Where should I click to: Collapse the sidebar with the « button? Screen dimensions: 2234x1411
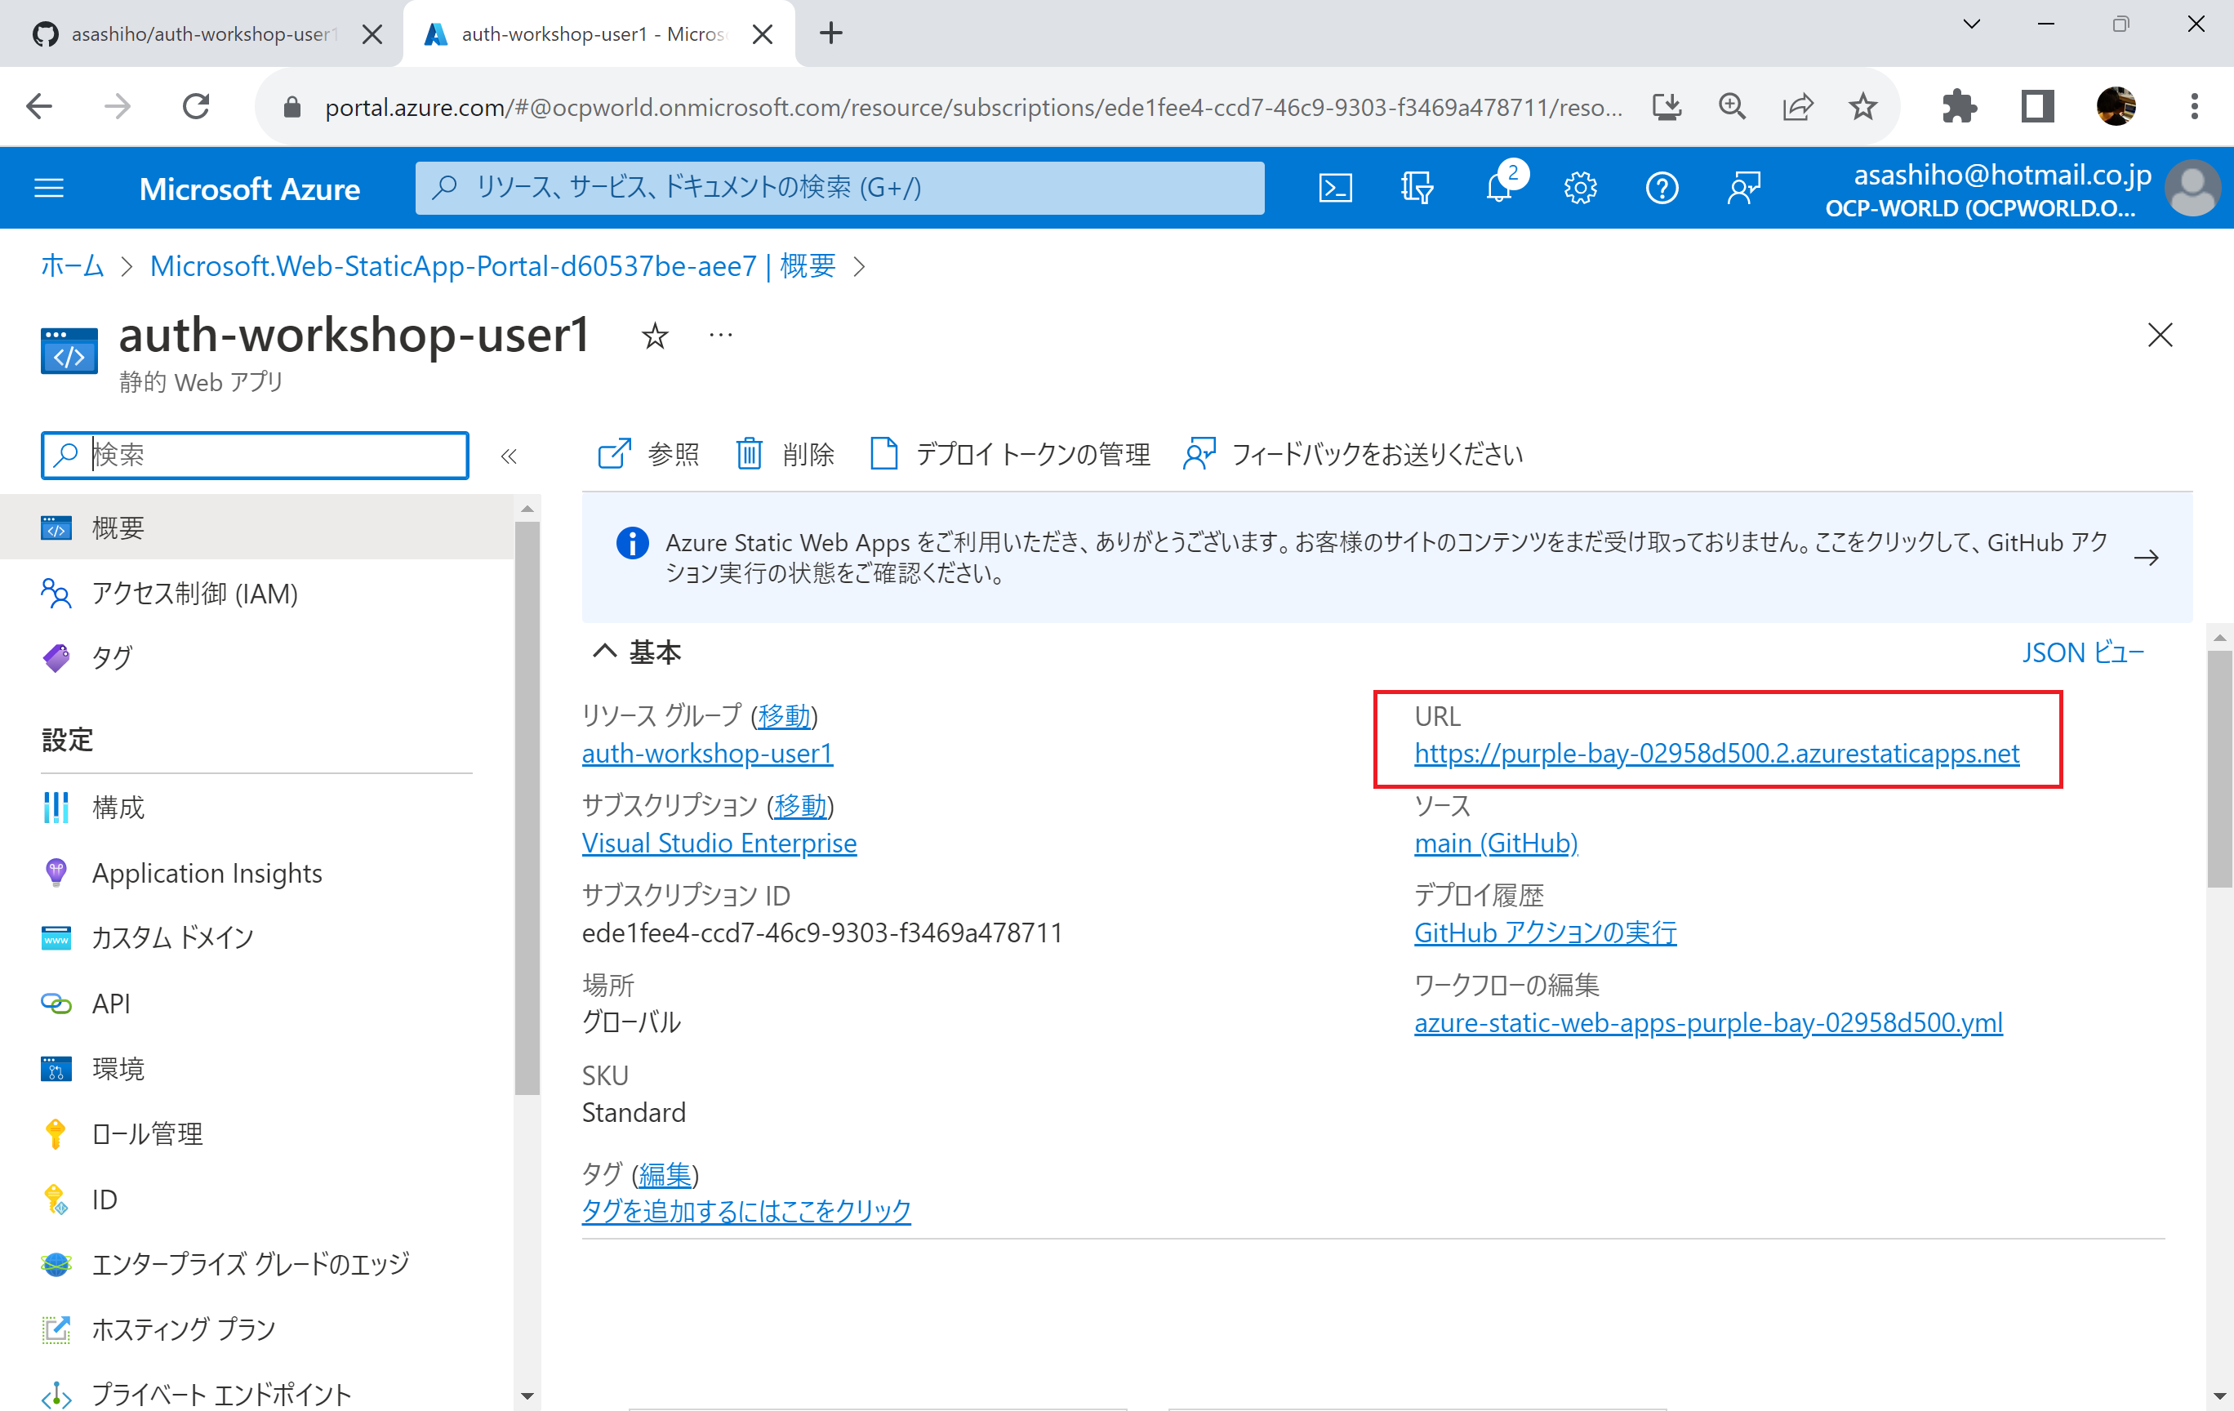(x=509, y=456)
